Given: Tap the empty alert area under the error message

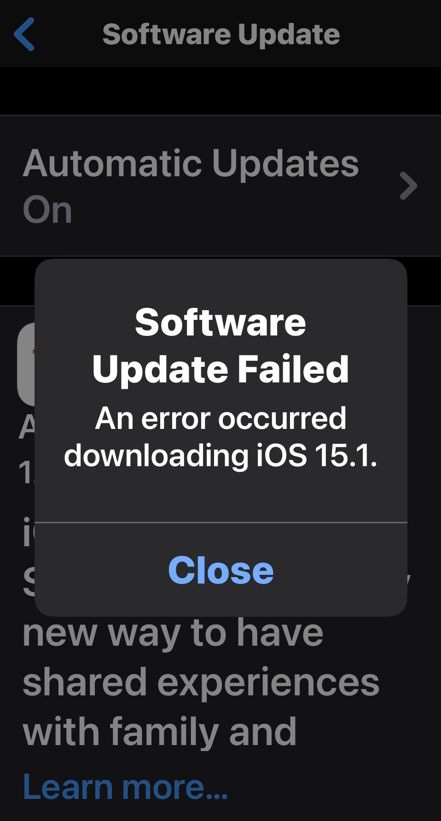Looking at the screenshot, I should [221, 497].
